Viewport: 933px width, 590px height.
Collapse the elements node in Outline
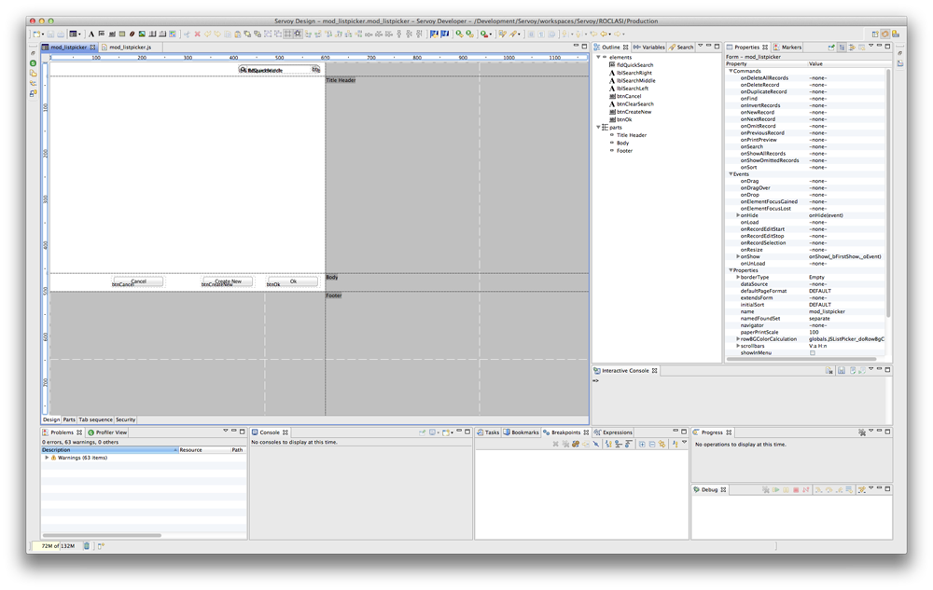tap(599, 57)
